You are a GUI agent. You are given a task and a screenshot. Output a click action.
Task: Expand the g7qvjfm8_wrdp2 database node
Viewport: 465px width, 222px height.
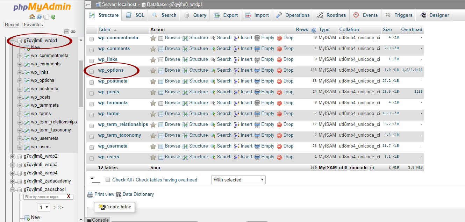(13, 157)
